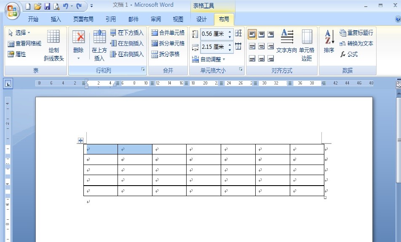Increase column width with up spinner
This screenshot has width=401, height=242.
[230, 45]
